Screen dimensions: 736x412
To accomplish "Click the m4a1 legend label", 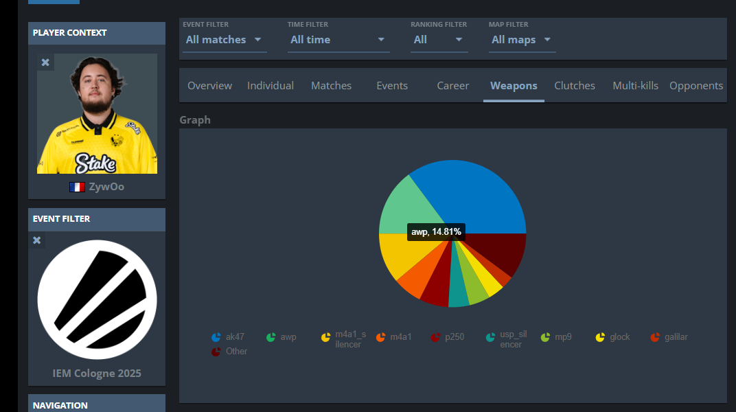I will pyautogui.click(x=401, y=337).
